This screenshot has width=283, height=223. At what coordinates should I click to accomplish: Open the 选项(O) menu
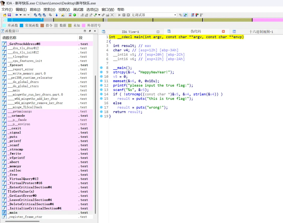[92, 10]
